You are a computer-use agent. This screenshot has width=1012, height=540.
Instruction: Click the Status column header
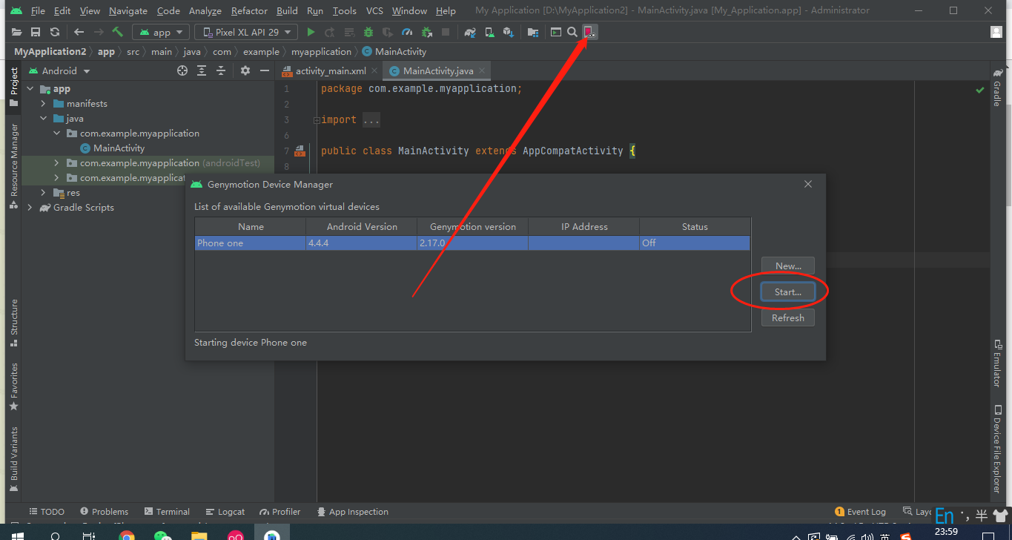pos(695,227)
